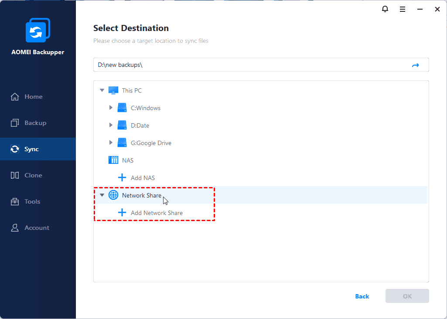Open the Home section in sidebar

coord(33,97)
